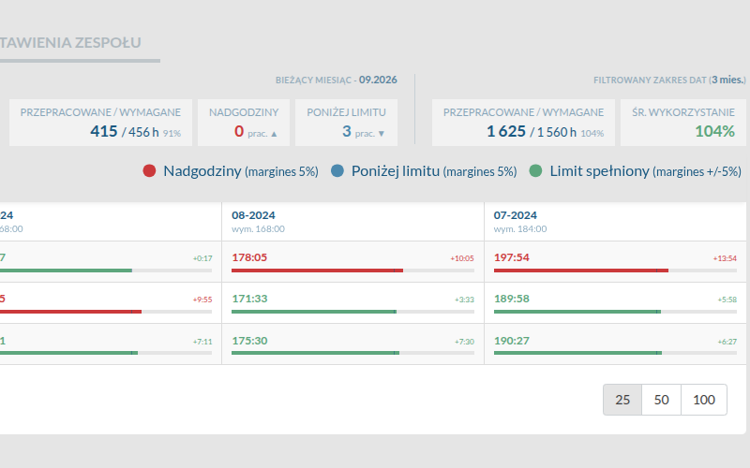Image resolution: width=750 pixels, height=468 pixels.
Task: Click the wym. 168:00 required hours text
Action: pyautogui.click(x=259, y=229)
